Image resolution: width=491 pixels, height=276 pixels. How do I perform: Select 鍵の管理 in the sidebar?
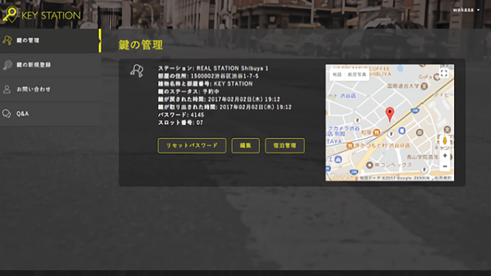[x=50, y=41]
